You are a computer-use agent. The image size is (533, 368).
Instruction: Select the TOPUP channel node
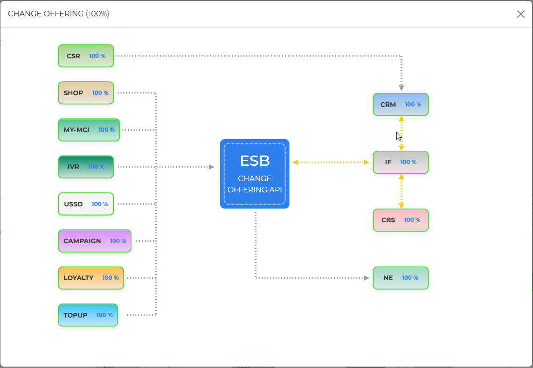coord(88,315)
